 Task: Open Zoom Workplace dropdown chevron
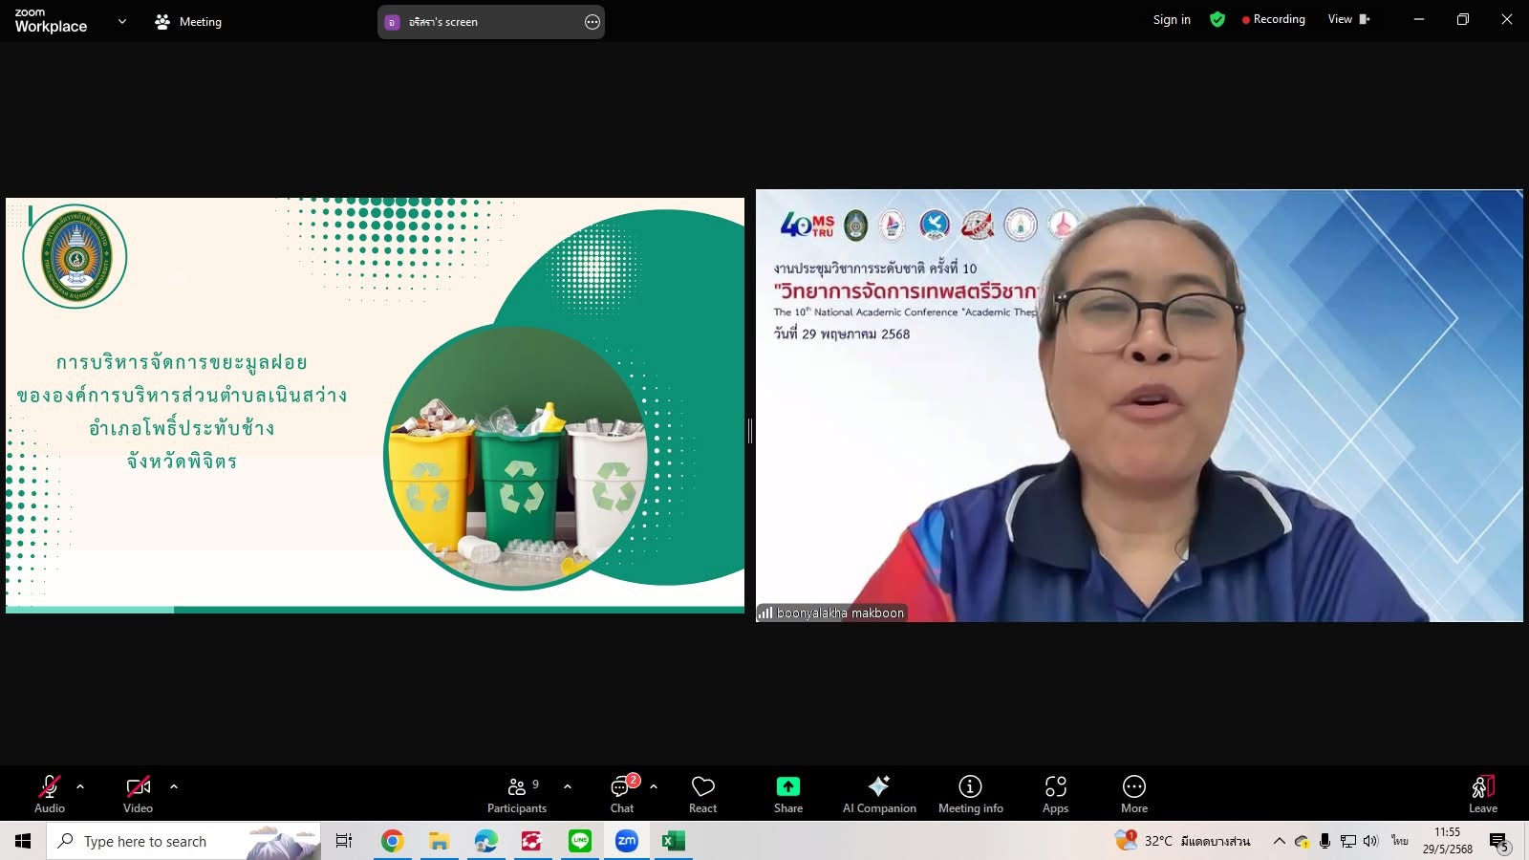121,21
